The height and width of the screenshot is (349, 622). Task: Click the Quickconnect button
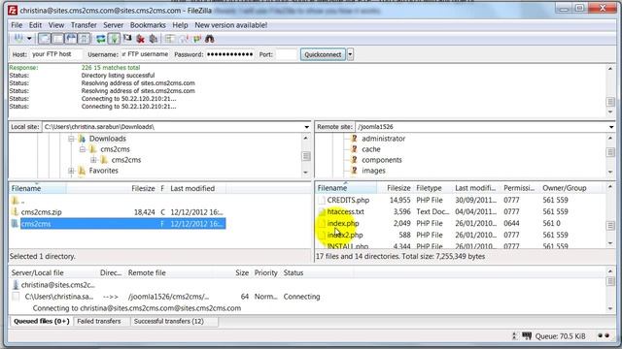[x=323, y=54]
